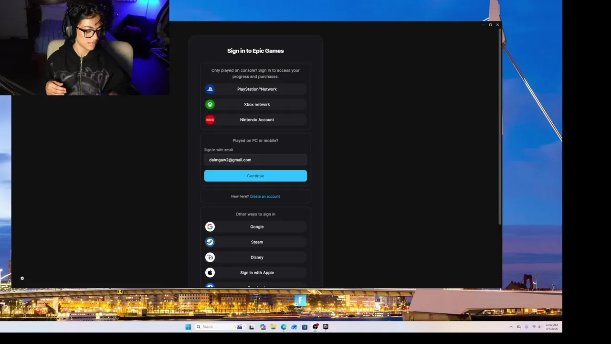Click the taskbar Search box

pos(220,327)
